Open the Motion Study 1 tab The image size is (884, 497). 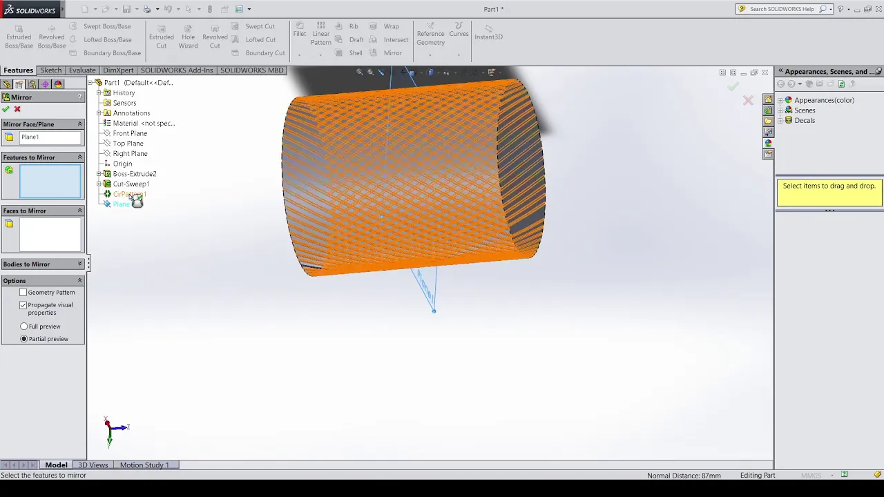144,465
